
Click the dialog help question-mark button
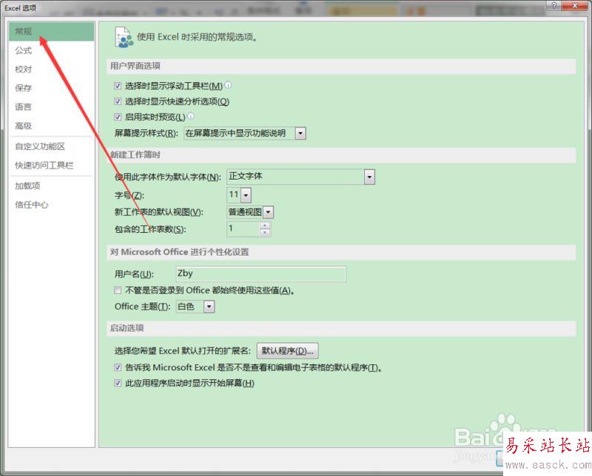click(x=554, y=5)
